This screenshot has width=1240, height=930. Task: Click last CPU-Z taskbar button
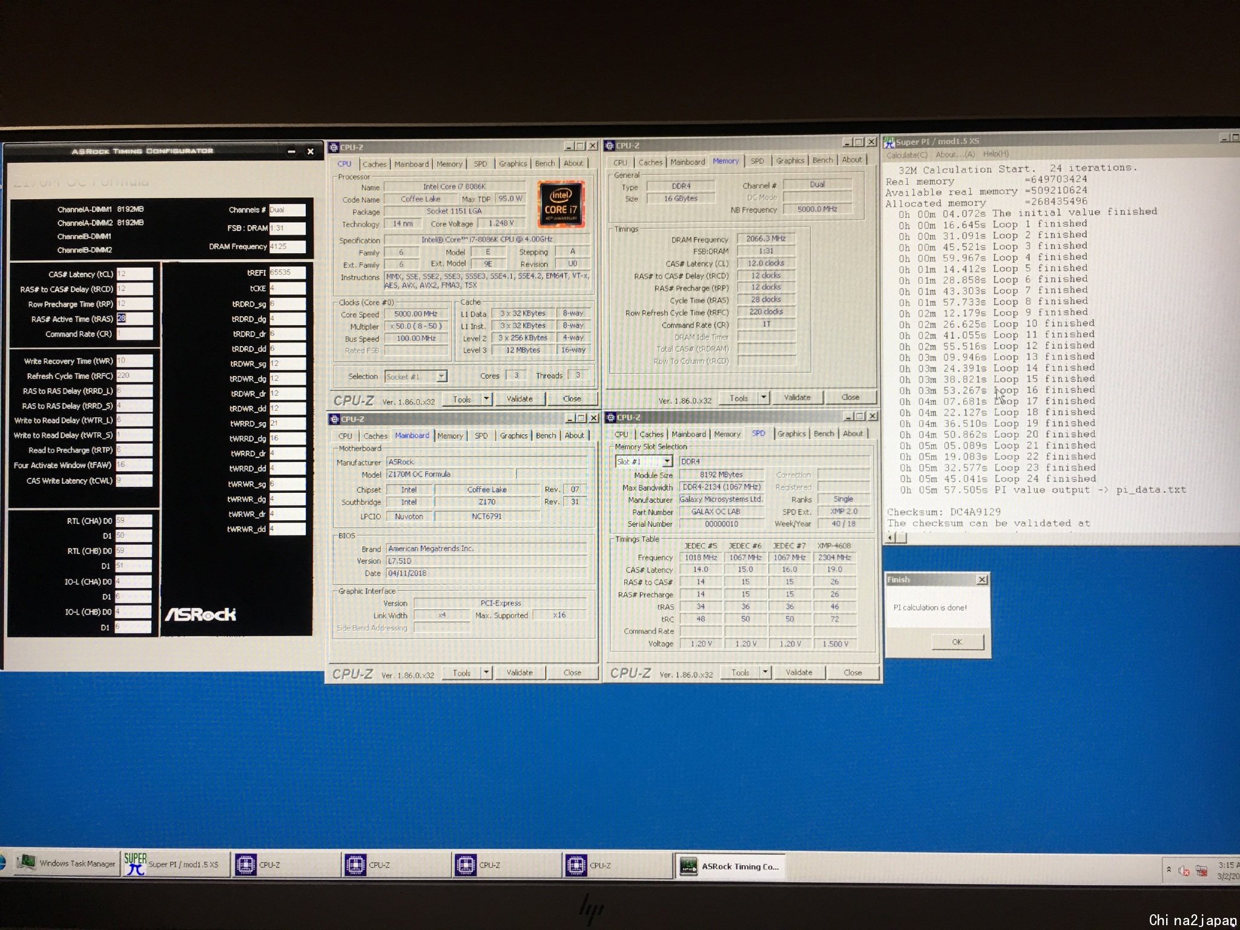coord(616,866)
